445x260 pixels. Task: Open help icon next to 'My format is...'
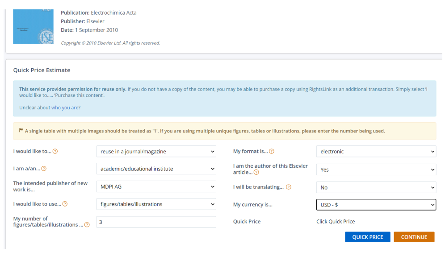(272, 151)
